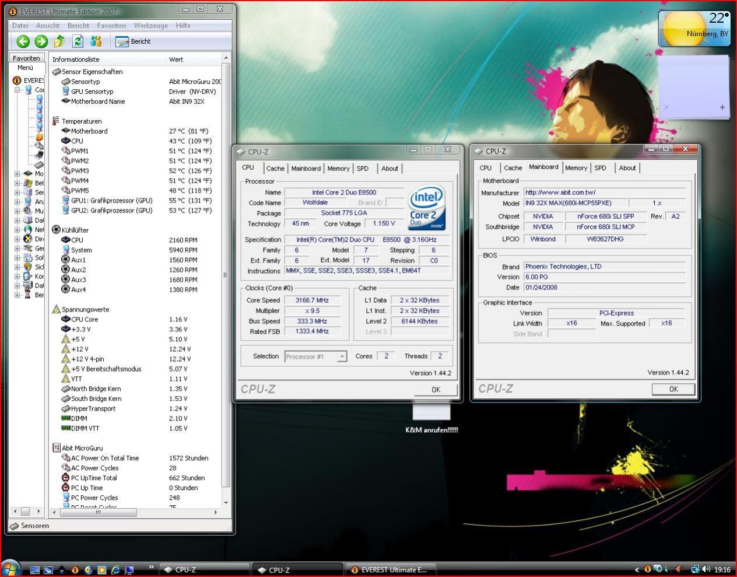Click the Intel Core 2 Duo logo
Screen dimensions: 737x577
click(427, 208)
